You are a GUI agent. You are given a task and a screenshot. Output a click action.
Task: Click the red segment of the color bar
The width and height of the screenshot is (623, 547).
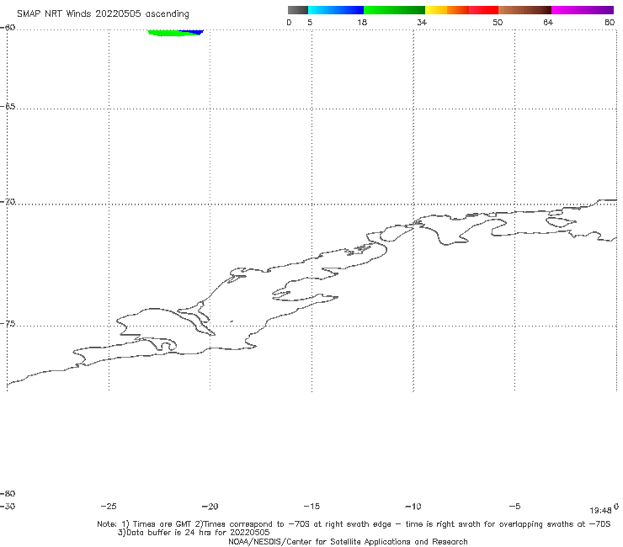pos(483,10)
